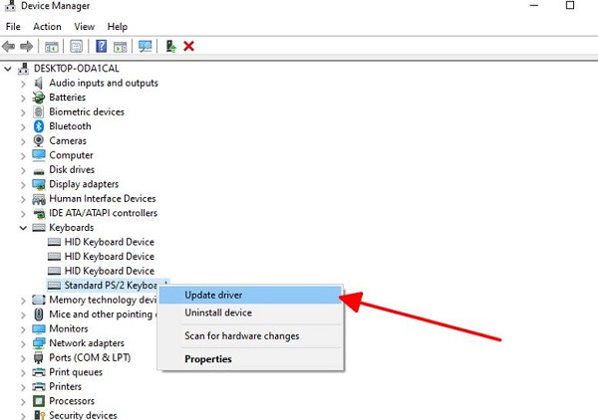Click the Disk drives icon
Viewport: 598px width, 420px height.
pos(39,171)
